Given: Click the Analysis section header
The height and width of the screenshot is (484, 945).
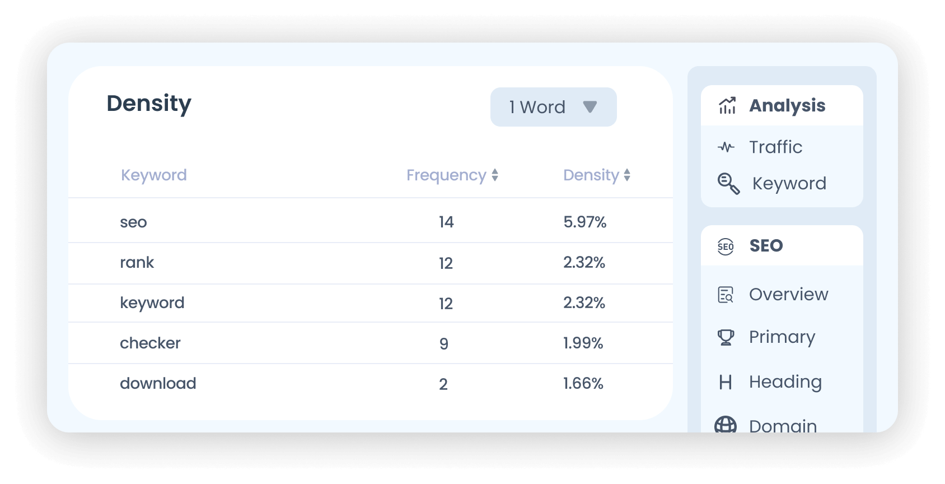Looking at the screenshot, I should [x=787, y=105].
